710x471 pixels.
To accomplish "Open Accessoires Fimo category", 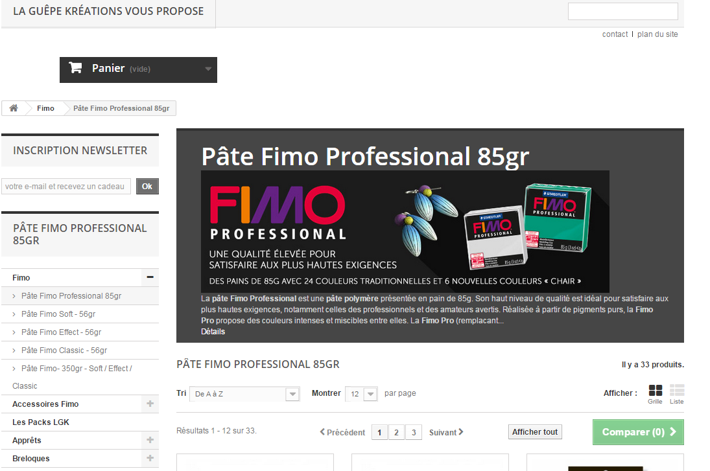I will tap(45, 404).
